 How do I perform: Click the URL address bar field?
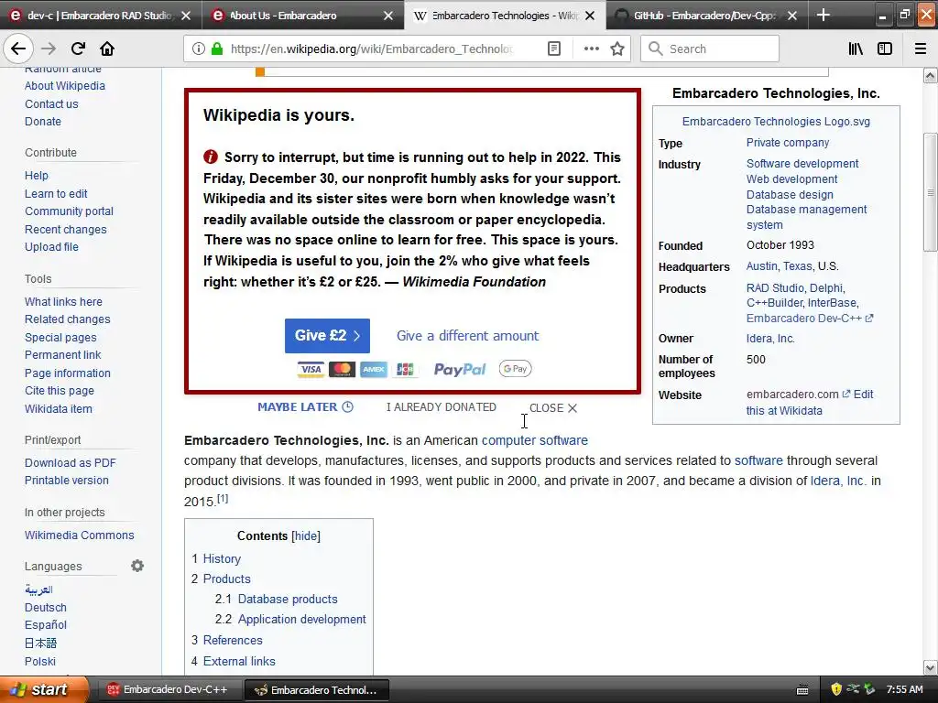371,49
